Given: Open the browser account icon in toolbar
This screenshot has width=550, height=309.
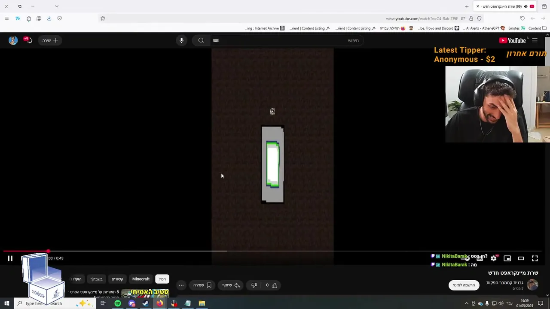Looking at the screenshot, I should [x=39, y=18].
